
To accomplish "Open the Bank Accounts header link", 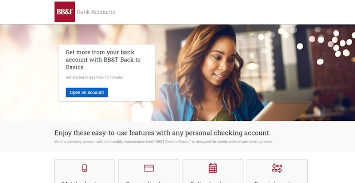I will point(96,12).
